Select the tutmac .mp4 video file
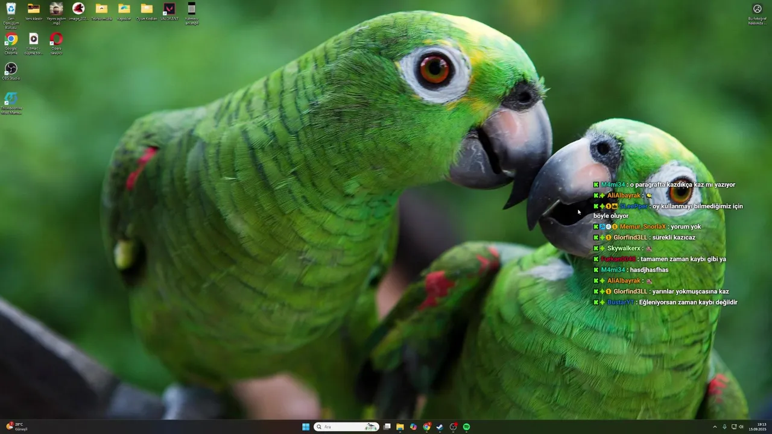Image resolution: width=772 pixels, height=434 pixels. pos(192,14)
